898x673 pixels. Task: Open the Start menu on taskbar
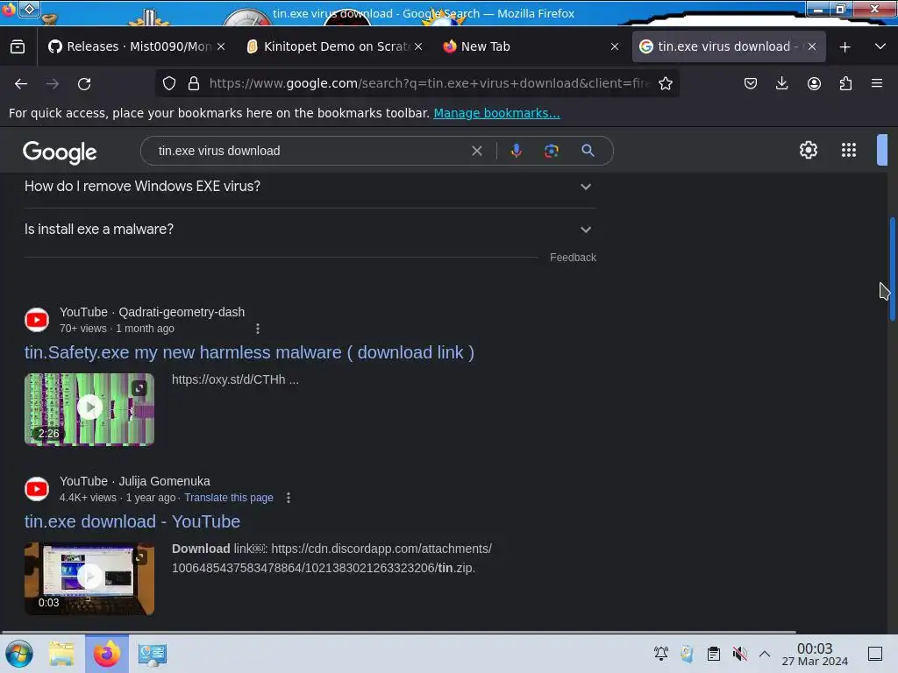pyautogui.click(x=19, y=654)
